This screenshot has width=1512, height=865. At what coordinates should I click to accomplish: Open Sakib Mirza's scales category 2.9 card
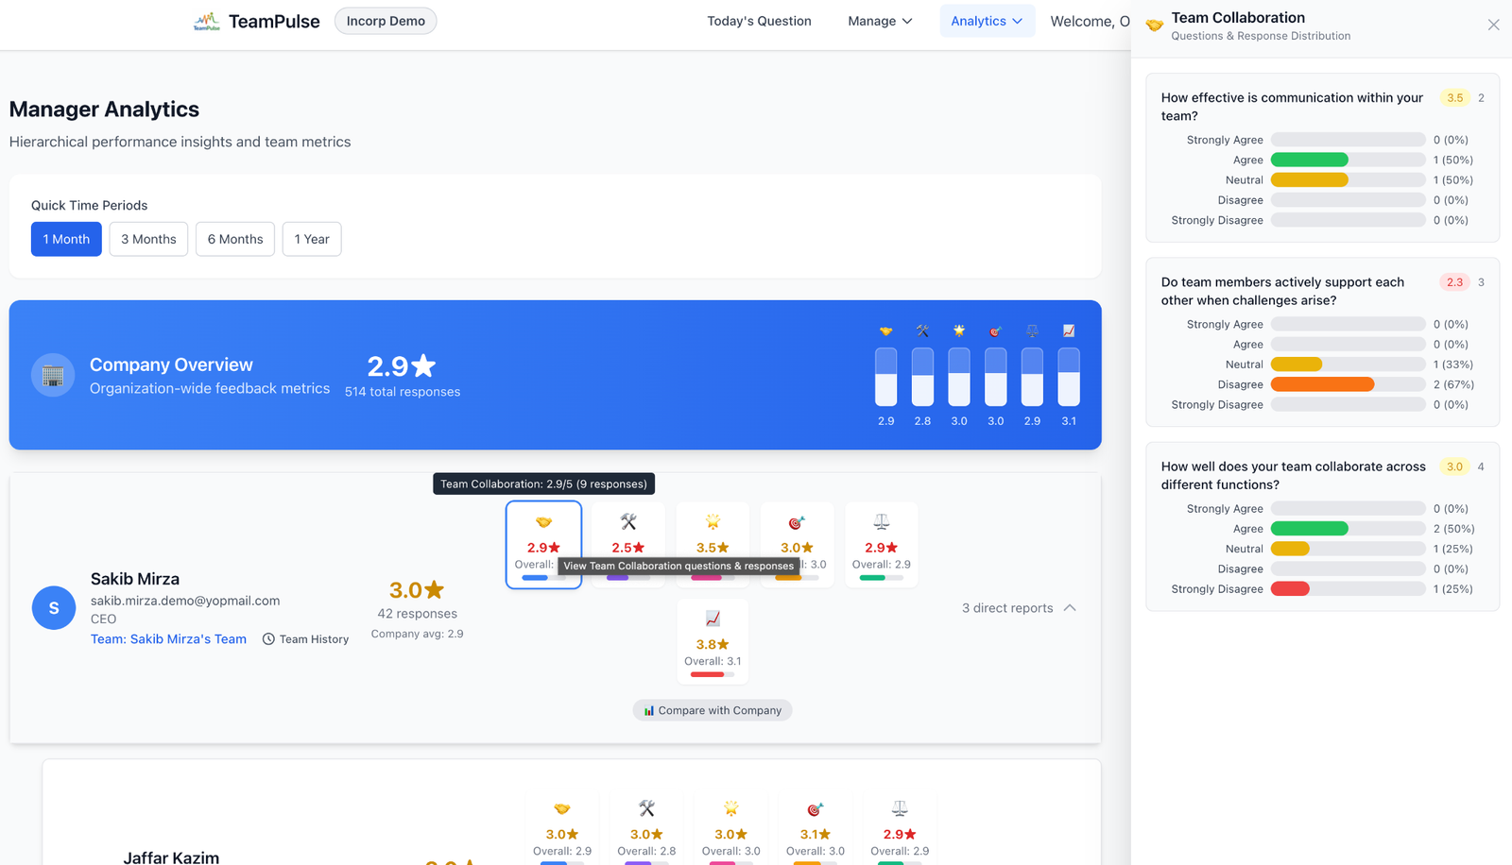[x=881, y=545]
